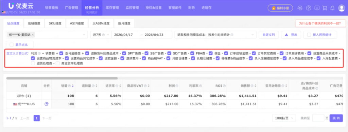Open the 广告管理 navigation menu
Screen dimensions: 348x132
pos(71,8)
